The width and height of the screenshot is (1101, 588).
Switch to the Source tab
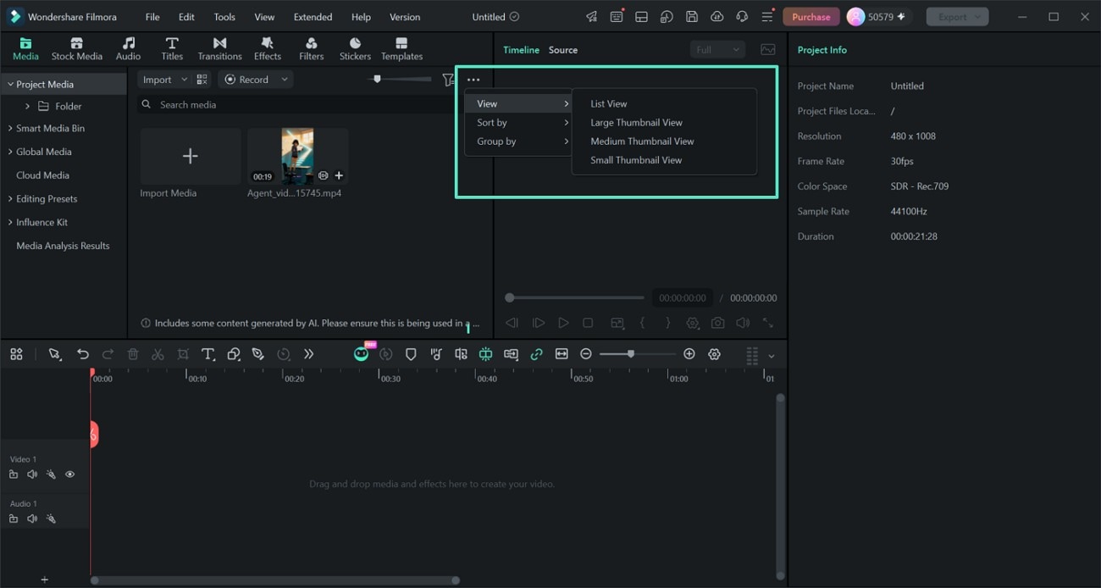pyautogui.click(x=563, y=50)
